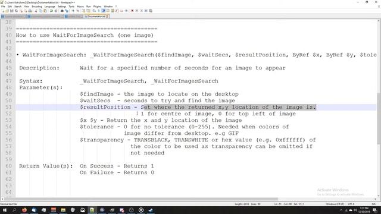Viewport: 381px width, 214px height.
Task: Click the "$tolerance" parameter text
Action: coord(96,127)
